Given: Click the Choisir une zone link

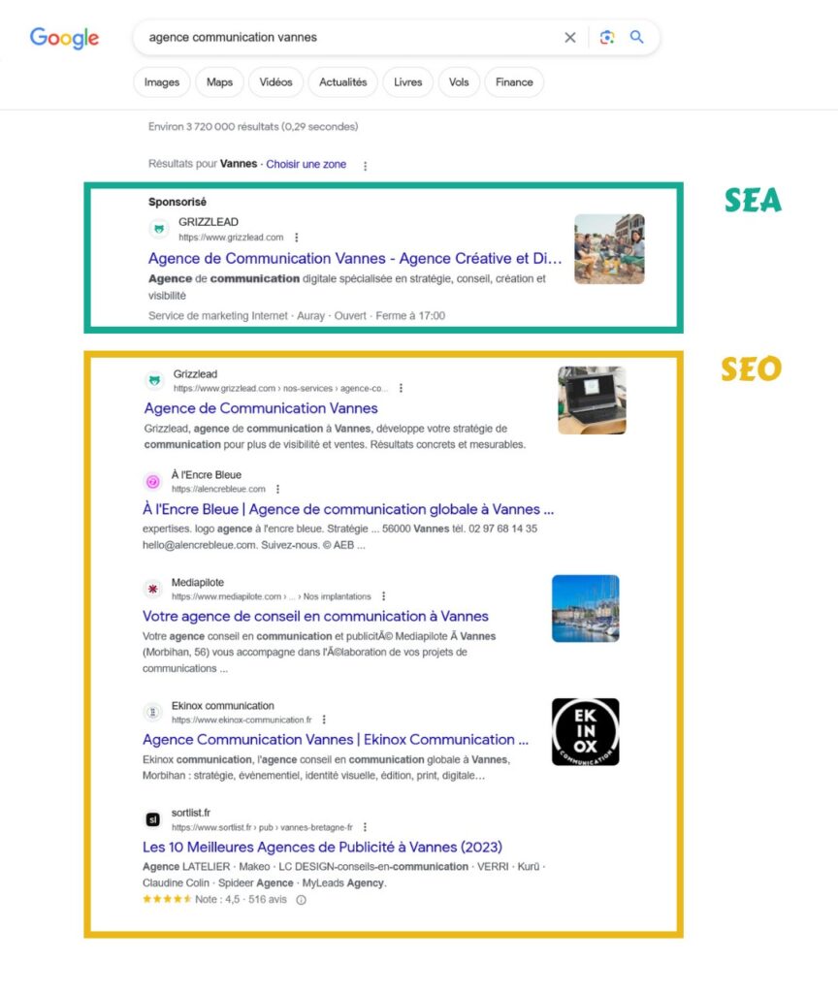Looking at the screenshot, I should coord(306,165).
